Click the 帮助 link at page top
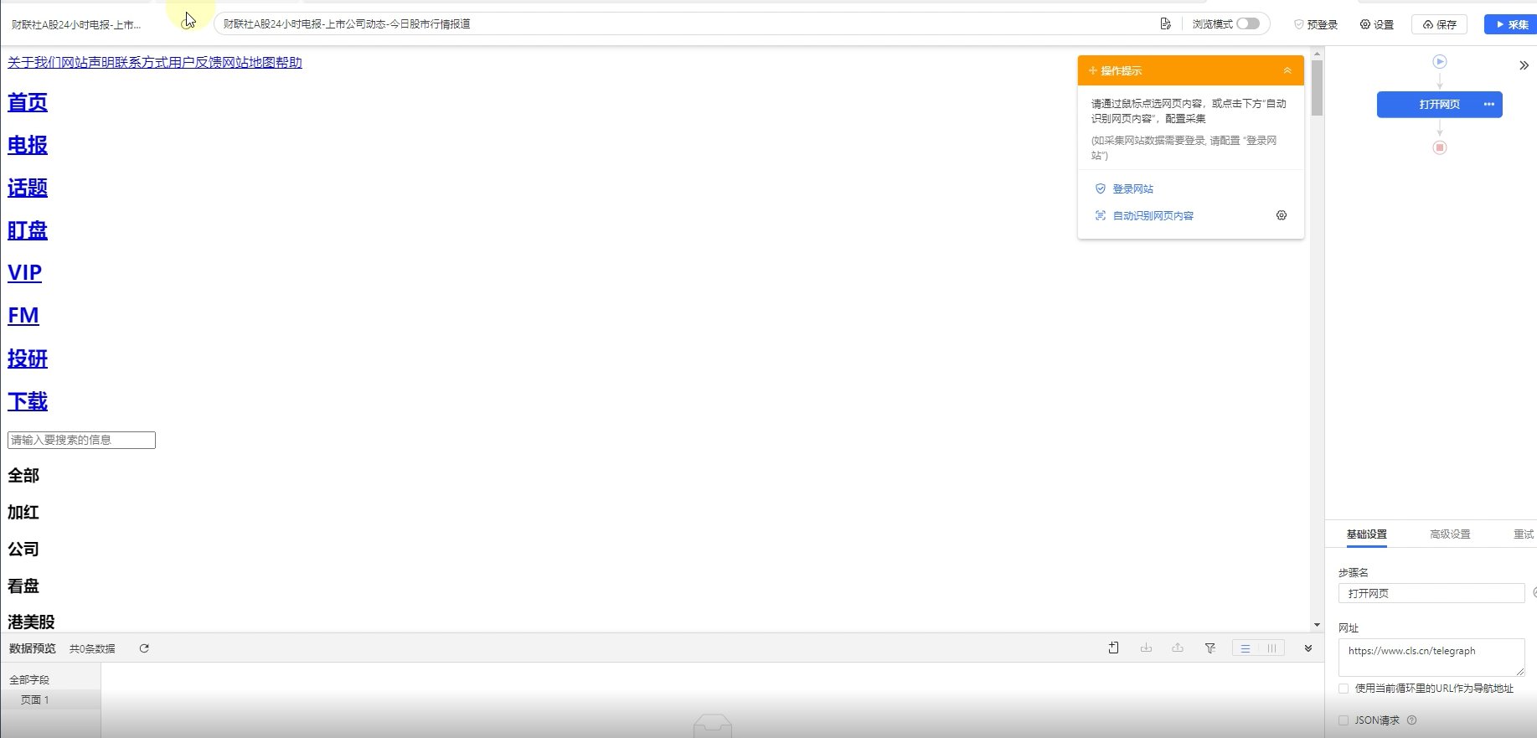This screenshot has height=738, width=1537. 289,62
